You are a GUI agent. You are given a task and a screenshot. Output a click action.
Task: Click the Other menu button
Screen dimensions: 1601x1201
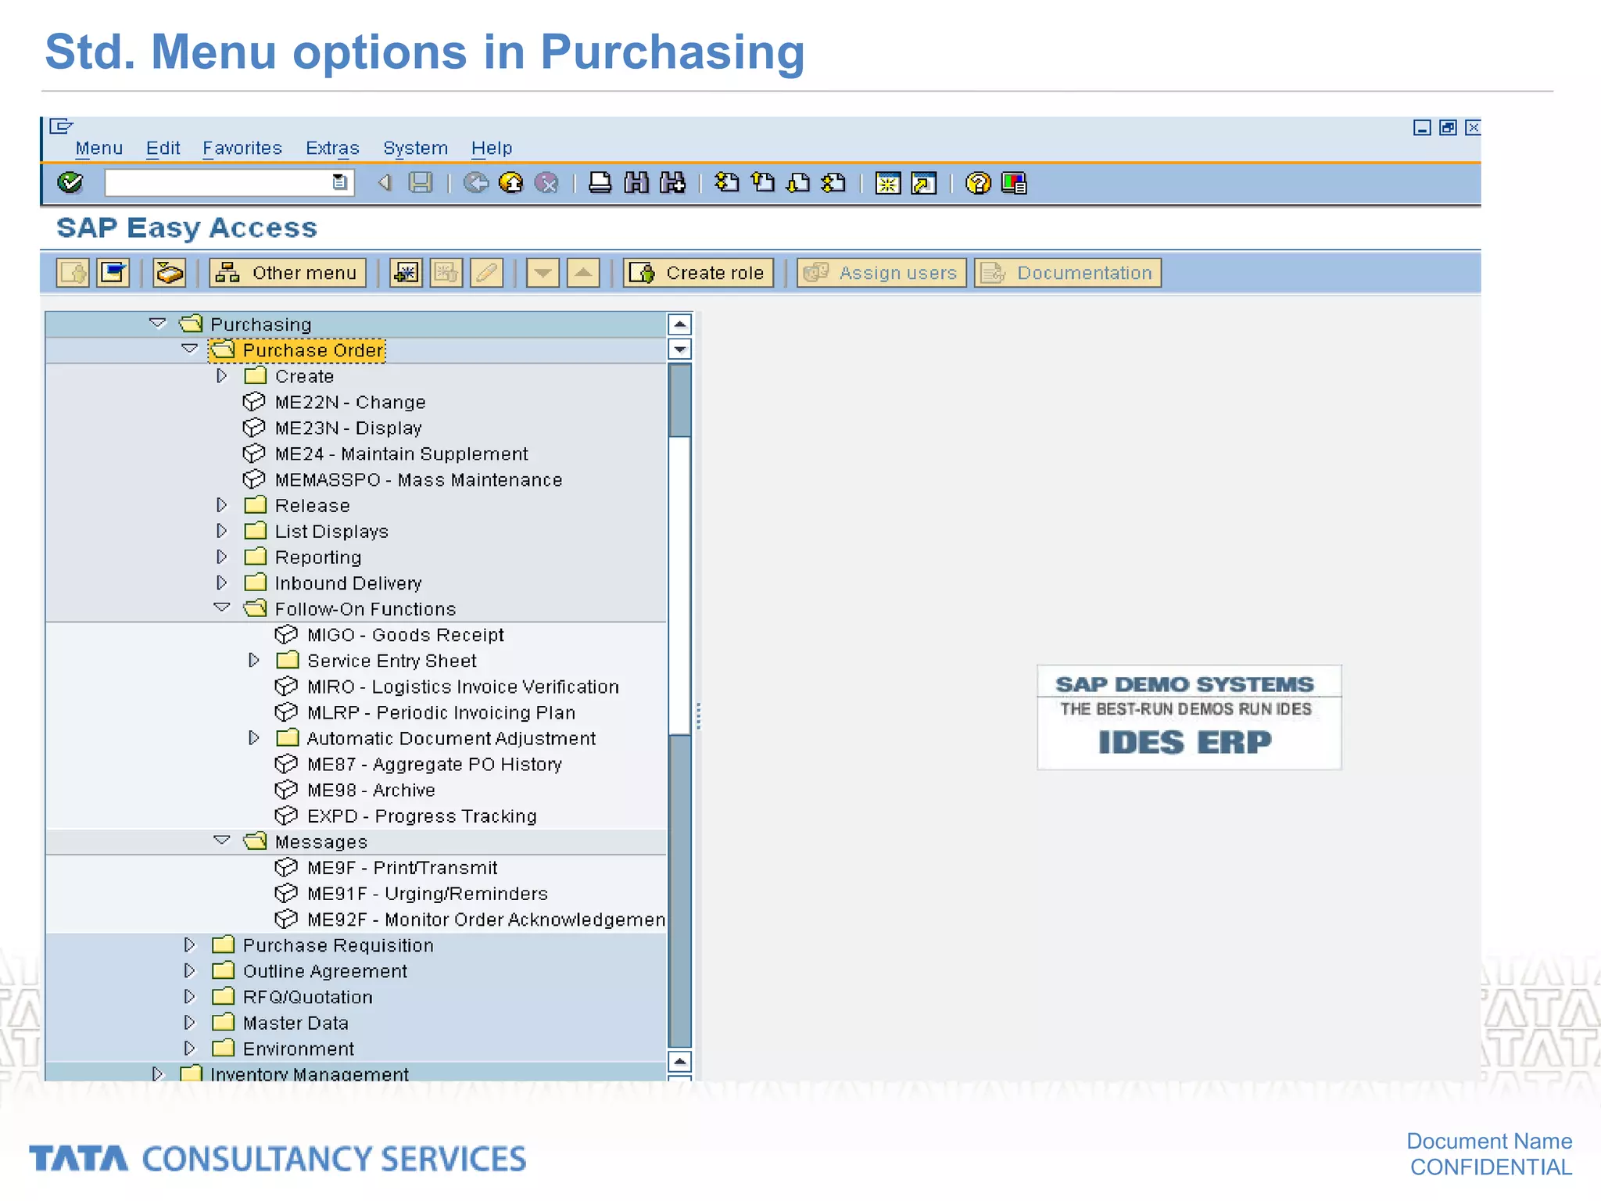coord(288,273)
